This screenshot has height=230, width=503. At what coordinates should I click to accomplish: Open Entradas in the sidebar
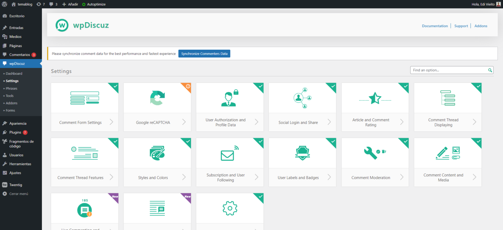21,28
